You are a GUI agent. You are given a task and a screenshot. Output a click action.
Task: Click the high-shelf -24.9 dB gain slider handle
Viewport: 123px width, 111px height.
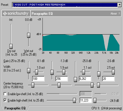click(95, 100)
